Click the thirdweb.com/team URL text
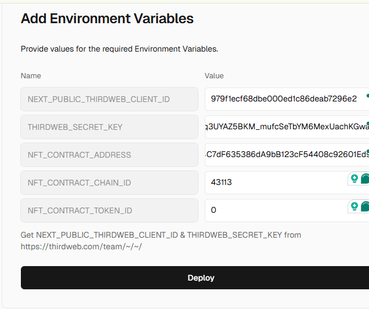The width and height of the screenshot is (369, 309). tap(81, 246)
